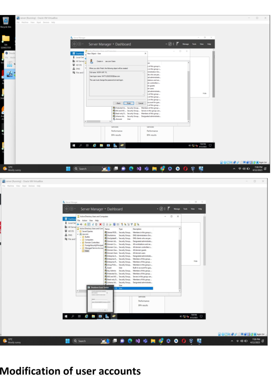Cancel the New Object - User dialog

click(141, 103)
